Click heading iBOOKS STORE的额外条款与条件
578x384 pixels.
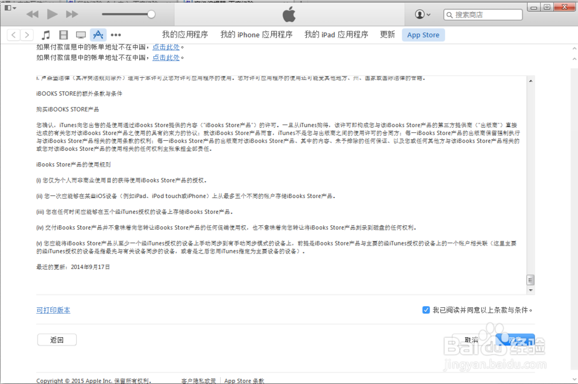tap(79, 94)
